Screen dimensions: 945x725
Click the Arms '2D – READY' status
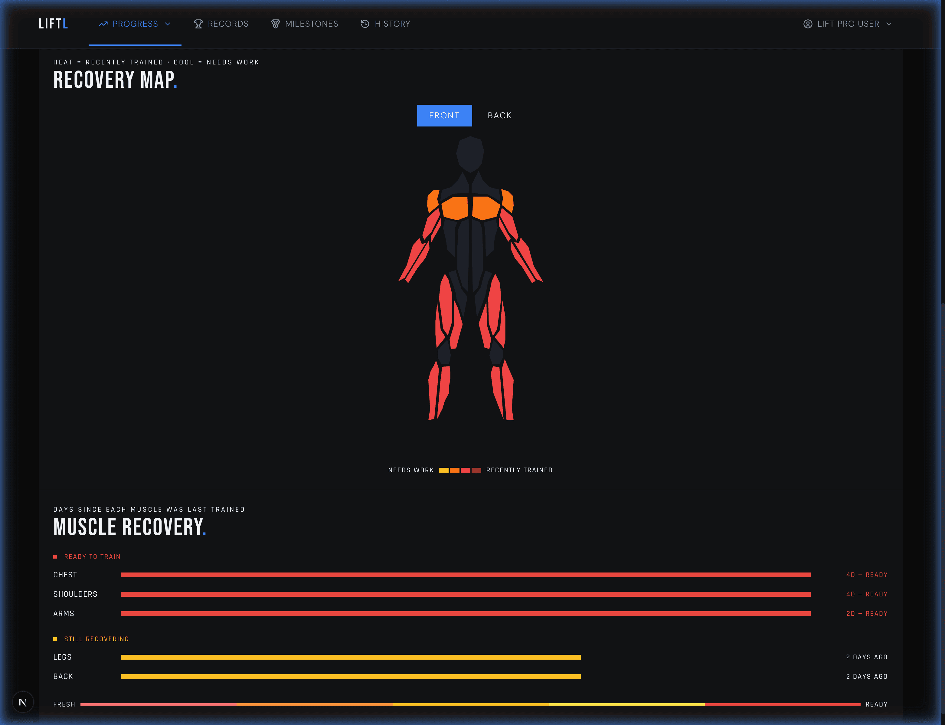[x=867, y=614]
